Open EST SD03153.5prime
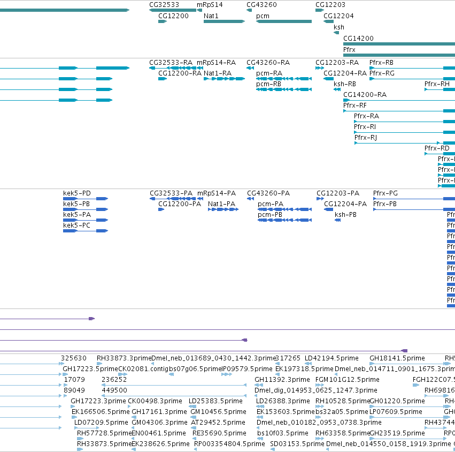Viewport: 455px width, 452px height. pos(297,444)
